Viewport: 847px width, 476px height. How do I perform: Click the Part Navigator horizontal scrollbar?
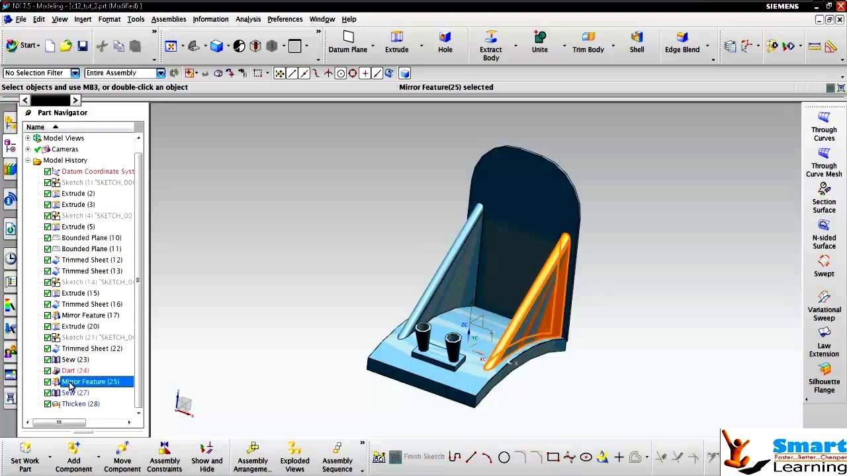click(x=58, y=422)
